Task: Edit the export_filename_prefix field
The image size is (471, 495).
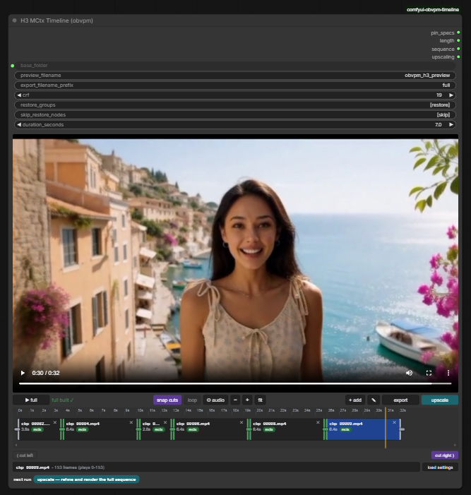Action: click(x=235, y=85)
